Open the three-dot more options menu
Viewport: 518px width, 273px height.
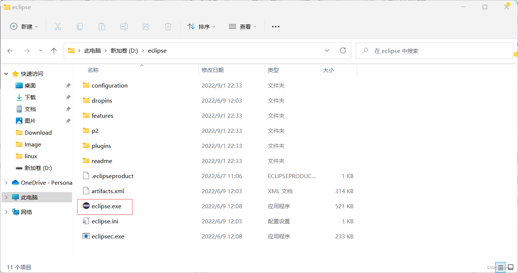pyautogui.click(x=276, y=26)
